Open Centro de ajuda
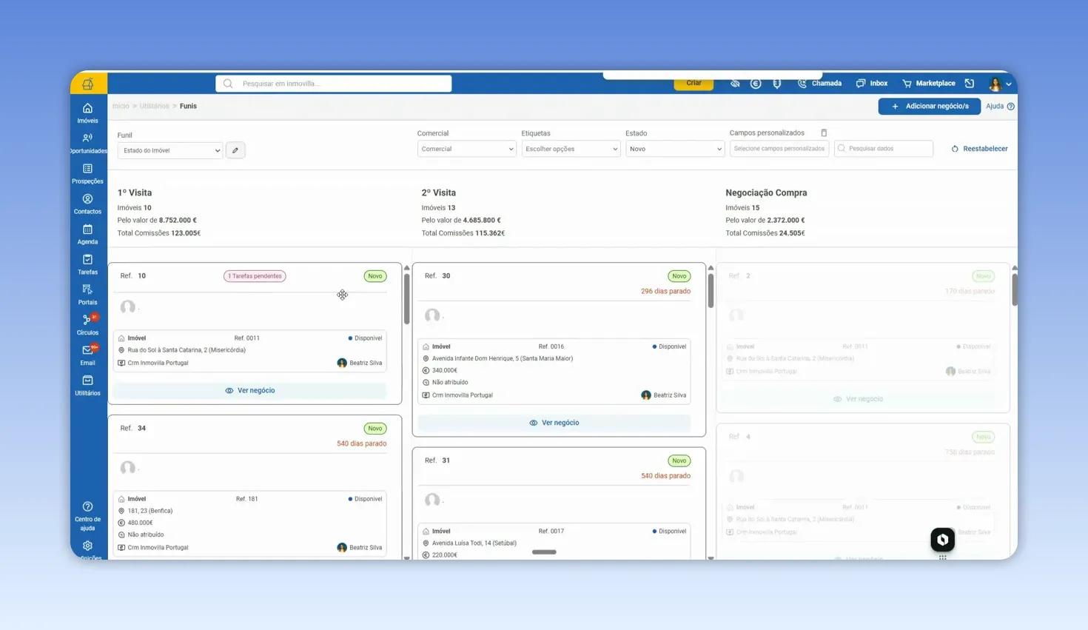Image resolution: width=1088 pixels, height=630 pixels. pyautogui.click(x=87, y=516)
